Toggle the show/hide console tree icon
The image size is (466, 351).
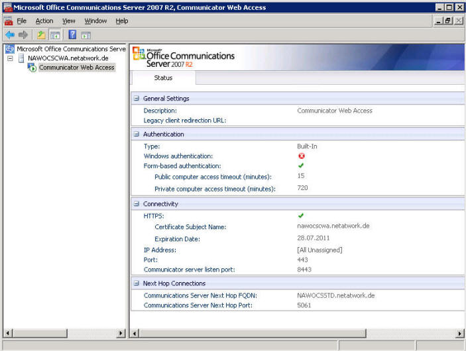55,35
